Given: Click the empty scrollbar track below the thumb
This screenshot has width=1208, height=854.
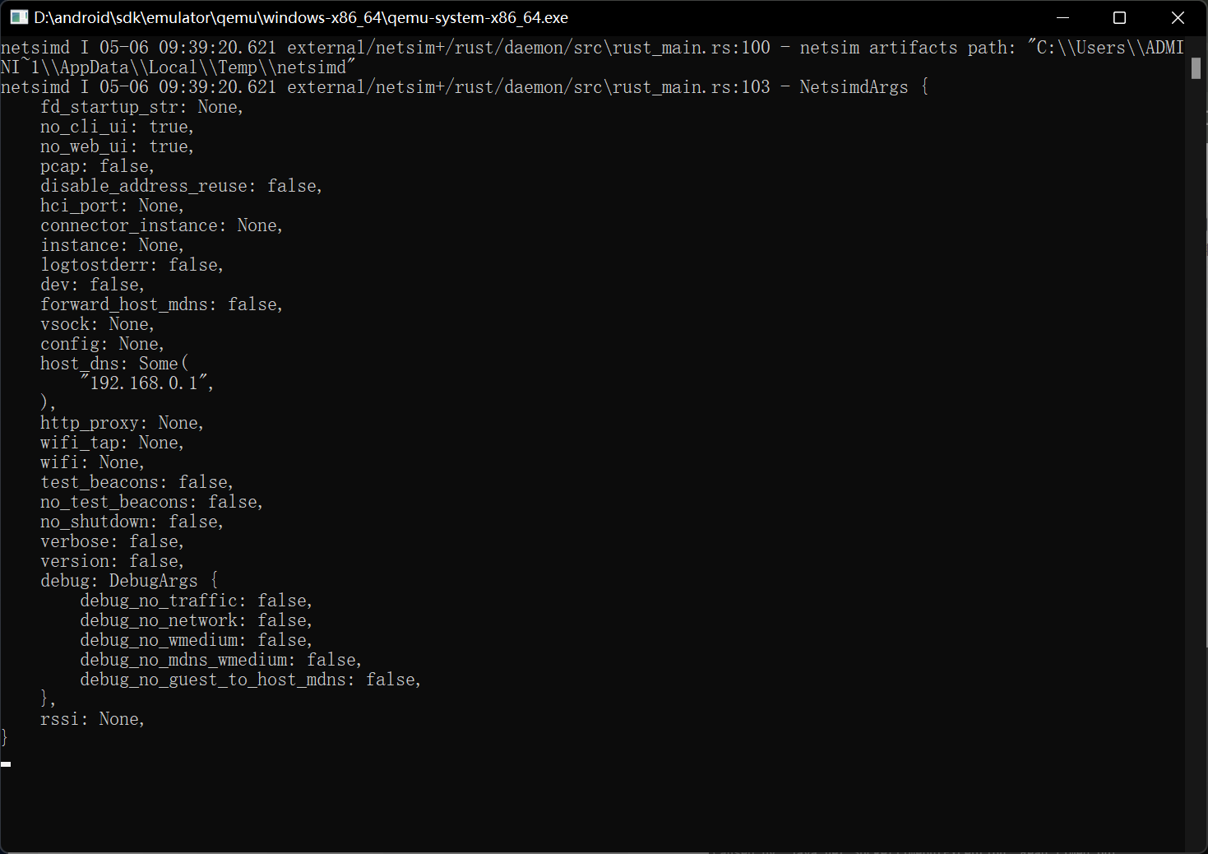Looking at the screenshot, I should (x=1196, y=461).
